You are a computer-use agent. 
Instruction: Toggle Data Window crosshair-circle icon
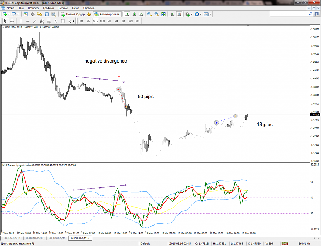tap(32, 14)
